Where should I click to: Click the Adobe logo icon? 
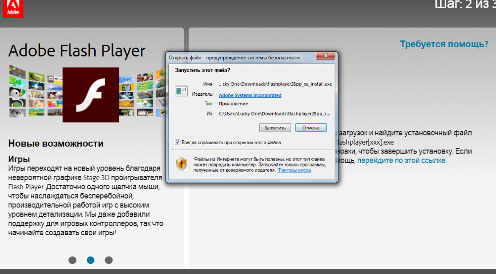coord(13,8)
